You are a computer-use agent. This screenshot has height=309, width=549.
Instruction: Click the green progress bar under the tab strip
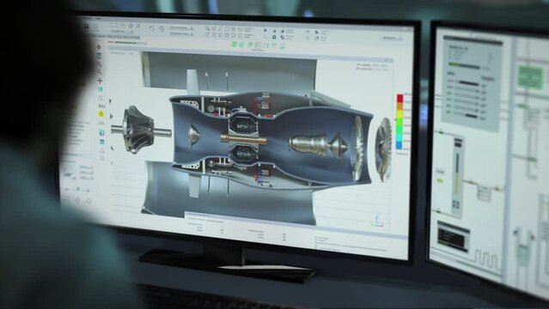(x=125, y=42)
